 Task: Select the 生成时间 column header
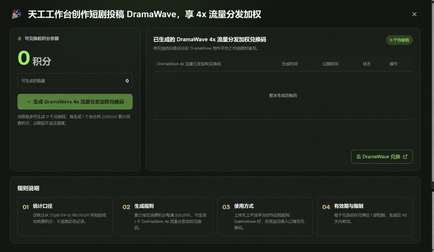290,64
